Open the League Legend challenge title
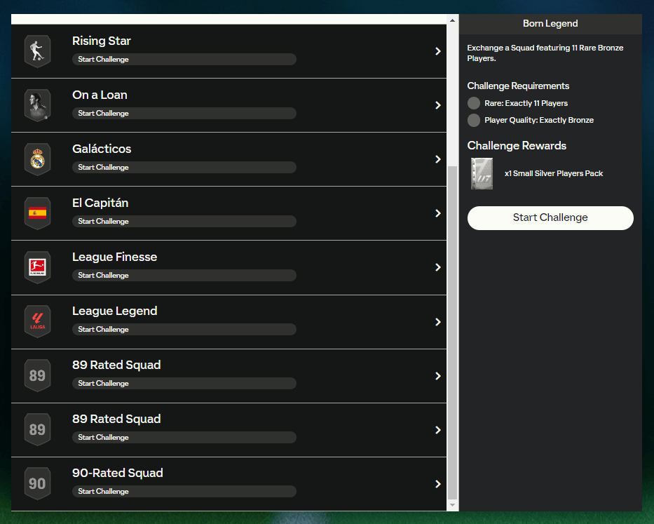 coord(114,311)
